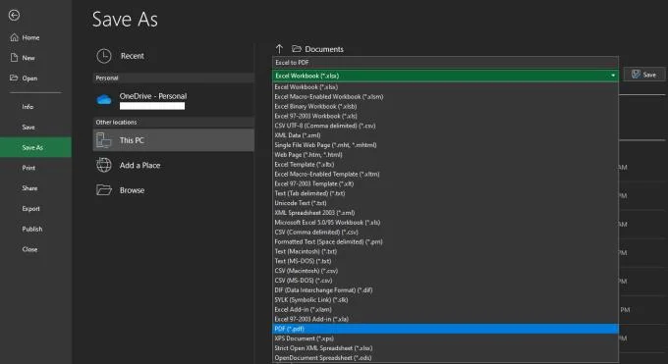The width and height of the screenshot is (668, 364).
Task: Select Excel 97-2003 Workbook (*.xls)
Action: 445,116
